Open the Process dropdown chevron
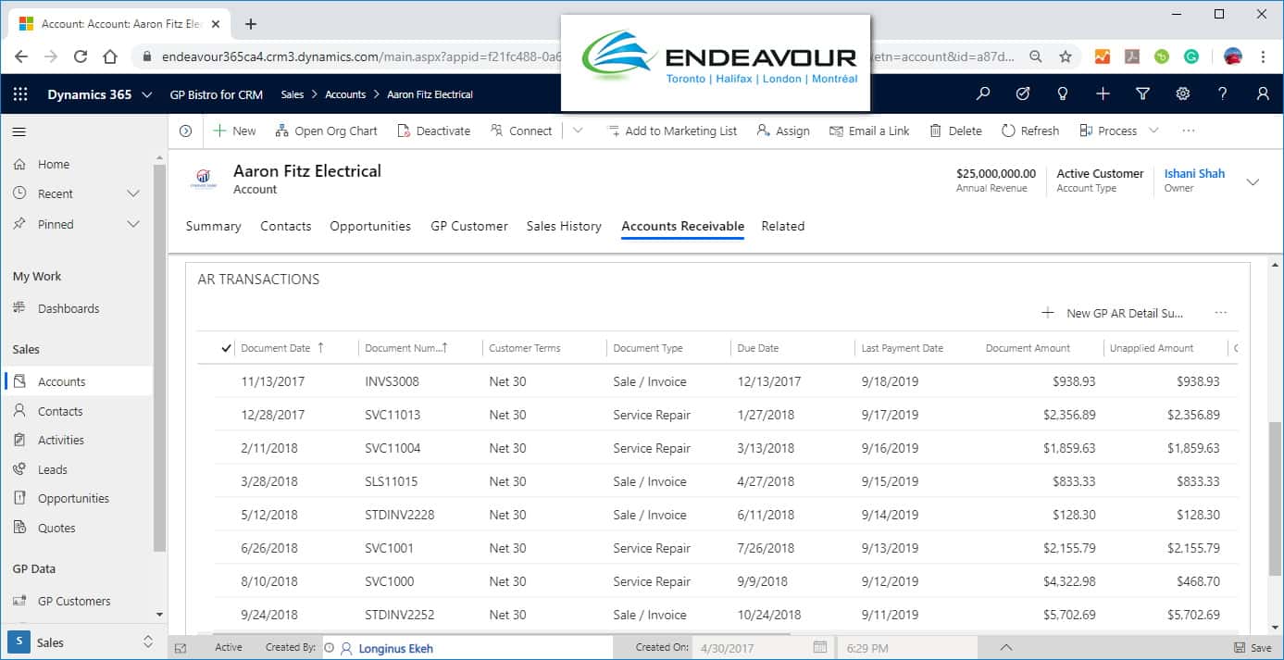Image resolution: width=1284 pixels, height=660 pixels. (1153, 131)
